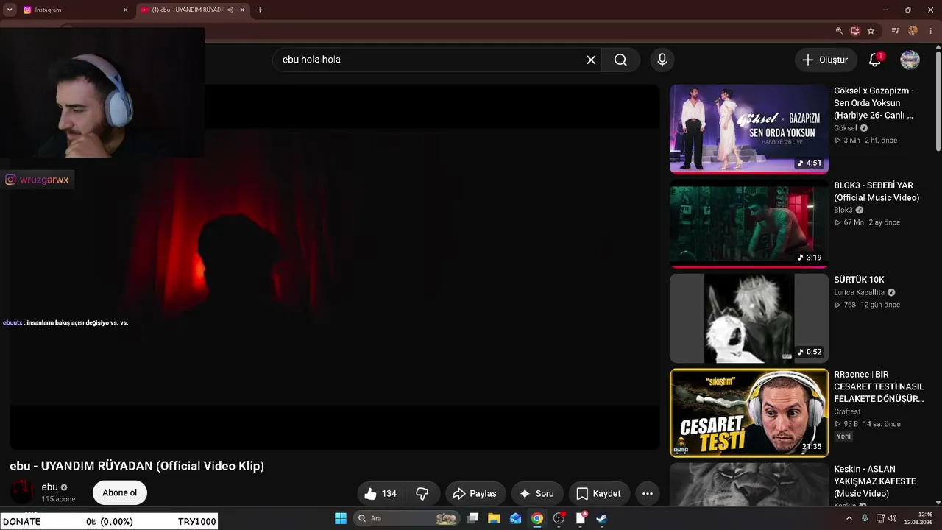Click the Windows taskbar search box
This screenshot has height=530, width=942.
coord(407,518)
